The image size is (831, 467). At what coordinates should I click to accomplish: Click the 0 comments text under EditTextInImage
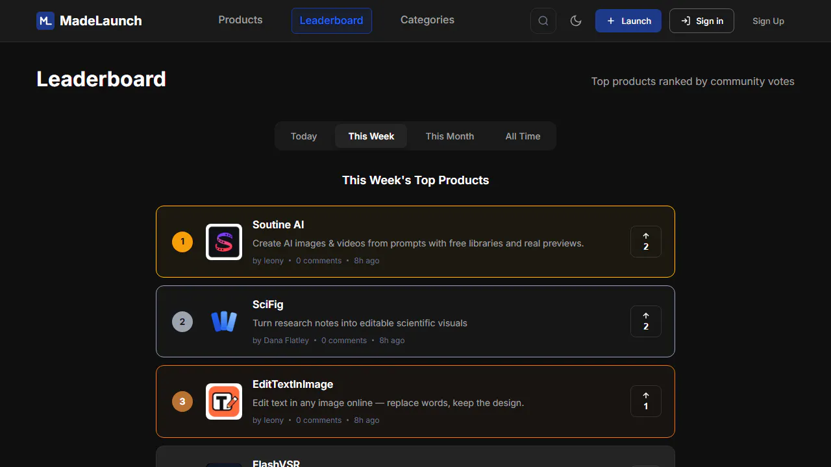tap(319, 420)
